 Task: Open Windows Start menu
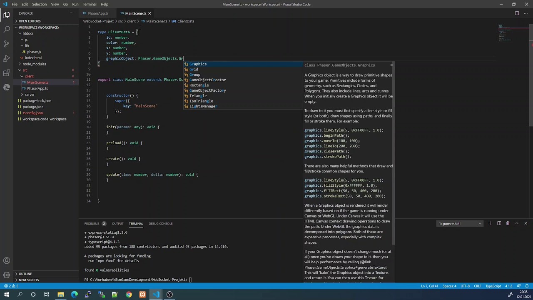(x=7, y=295)
